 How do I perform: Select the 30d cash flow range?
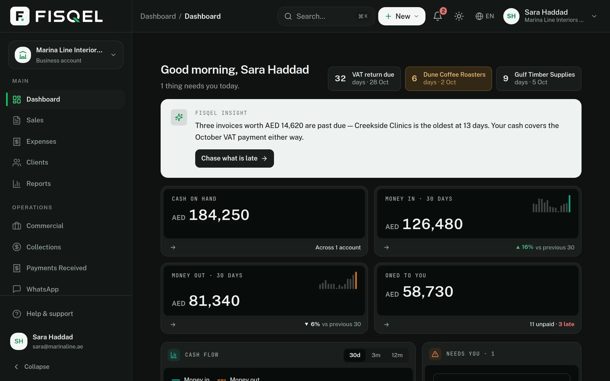(x=355, y=355)
